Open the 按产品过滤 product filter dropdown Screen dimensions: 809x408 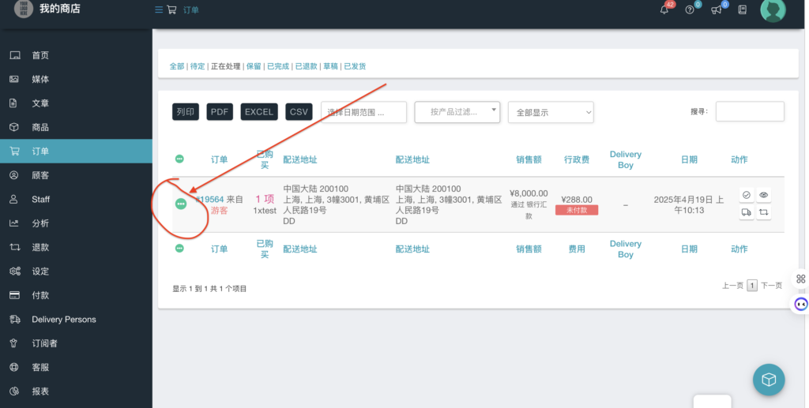point(457,112)
